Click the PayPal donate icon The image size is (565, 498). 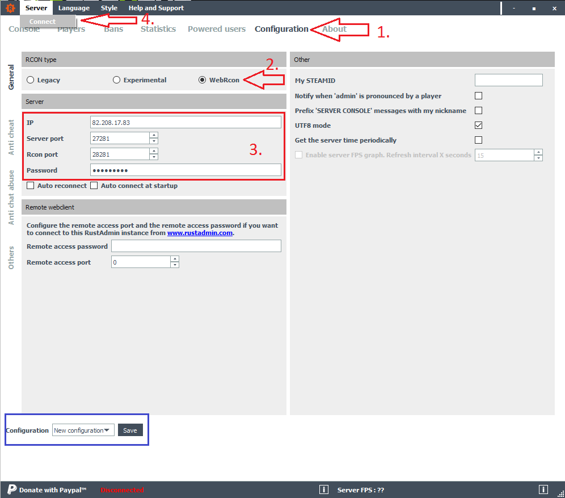point(12,489)
